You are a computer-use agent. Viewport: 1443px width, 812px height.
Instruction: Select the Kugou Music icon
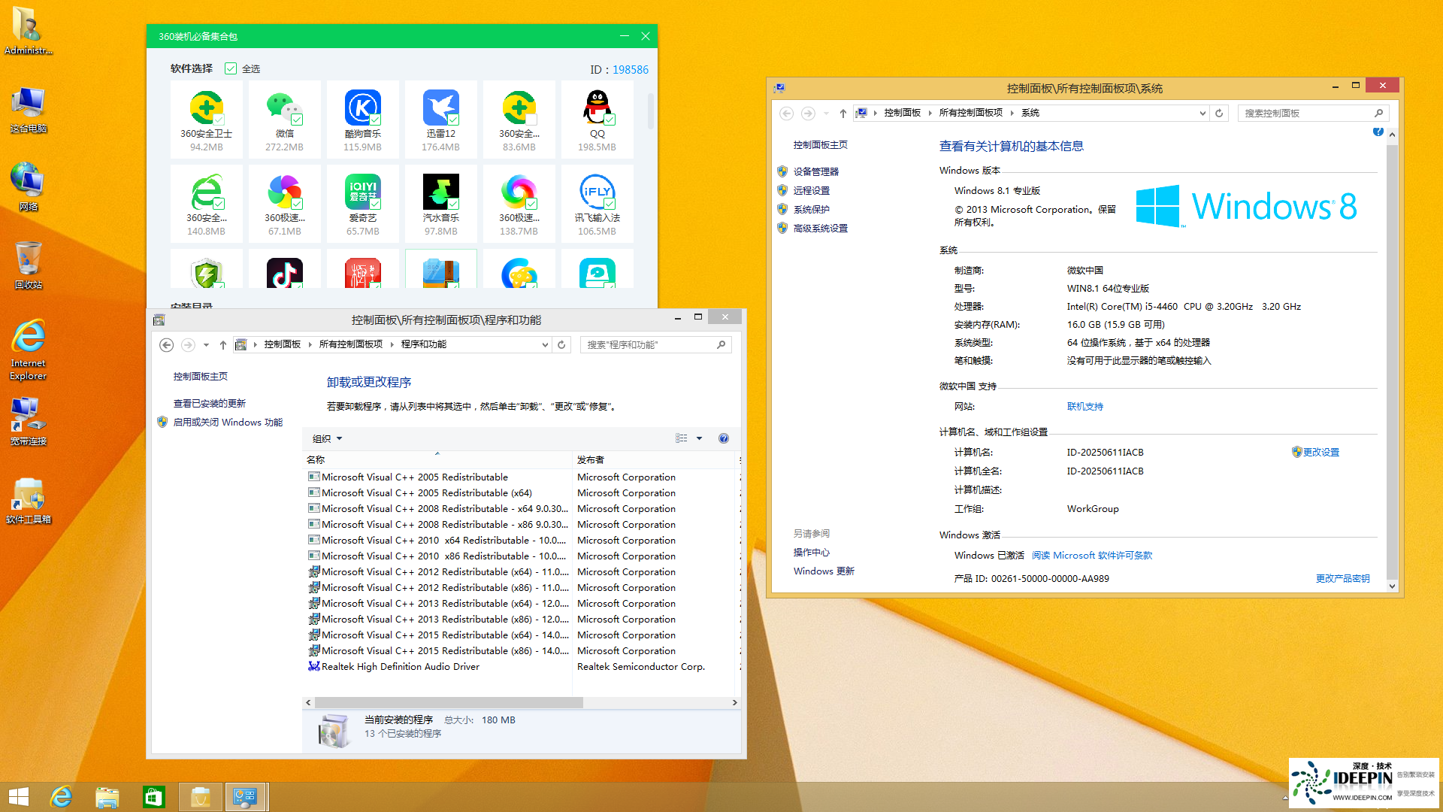coord(362,108)
